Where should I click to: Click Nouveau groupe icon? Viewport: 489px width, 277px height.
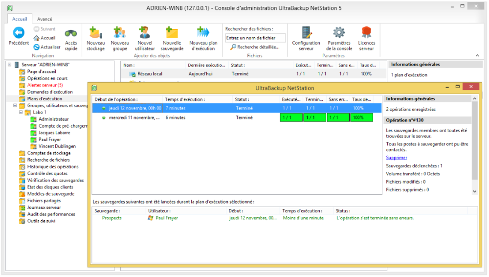click(x=120, y=33)
